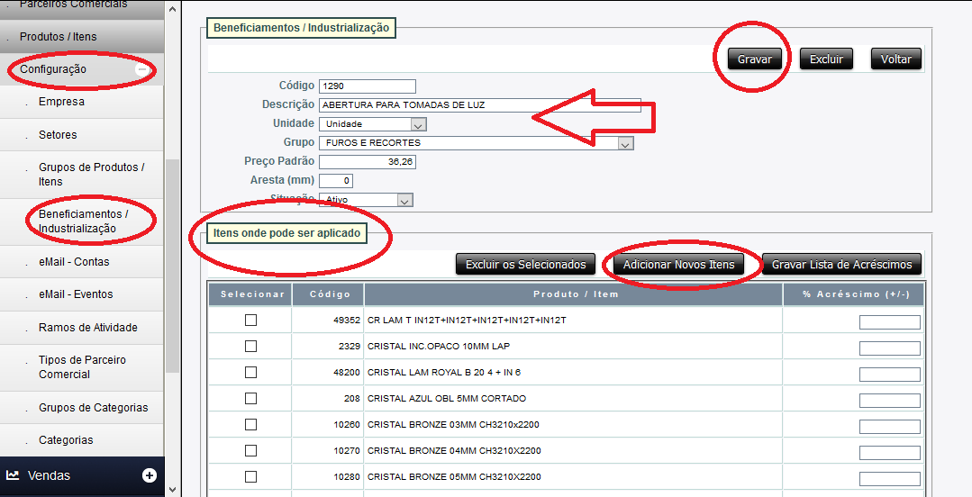Open the Situação dropdown set to Ativo
The image size is (972, 497).
(404, 200)
